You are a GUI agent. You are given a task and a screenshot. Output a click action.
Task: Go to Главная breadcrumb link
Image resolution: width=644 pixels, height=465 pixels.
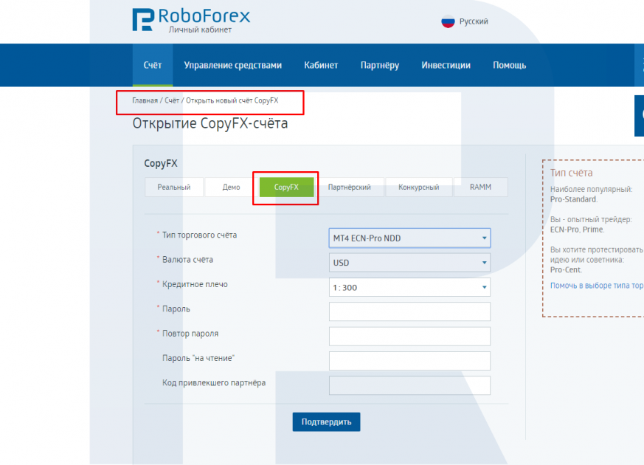[145, 100]
